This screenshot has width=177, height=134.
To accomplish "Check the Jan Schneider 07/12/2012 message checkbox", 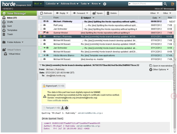I will pyautogui.click(x=41, y=48).
